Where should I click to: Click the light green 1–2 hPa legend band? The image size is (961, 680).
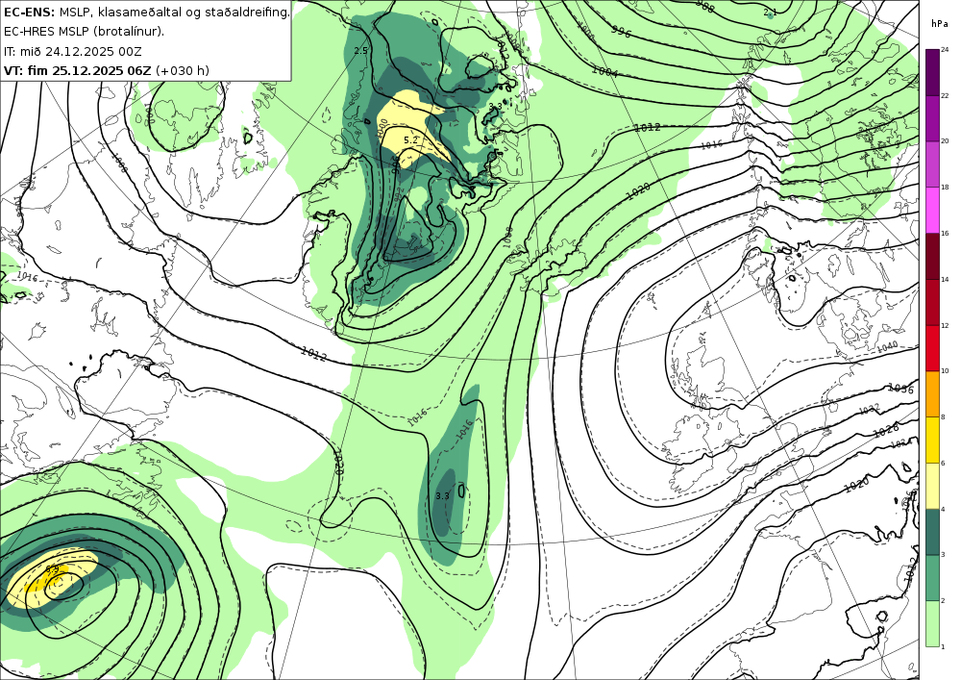click(x=932, y=623)
